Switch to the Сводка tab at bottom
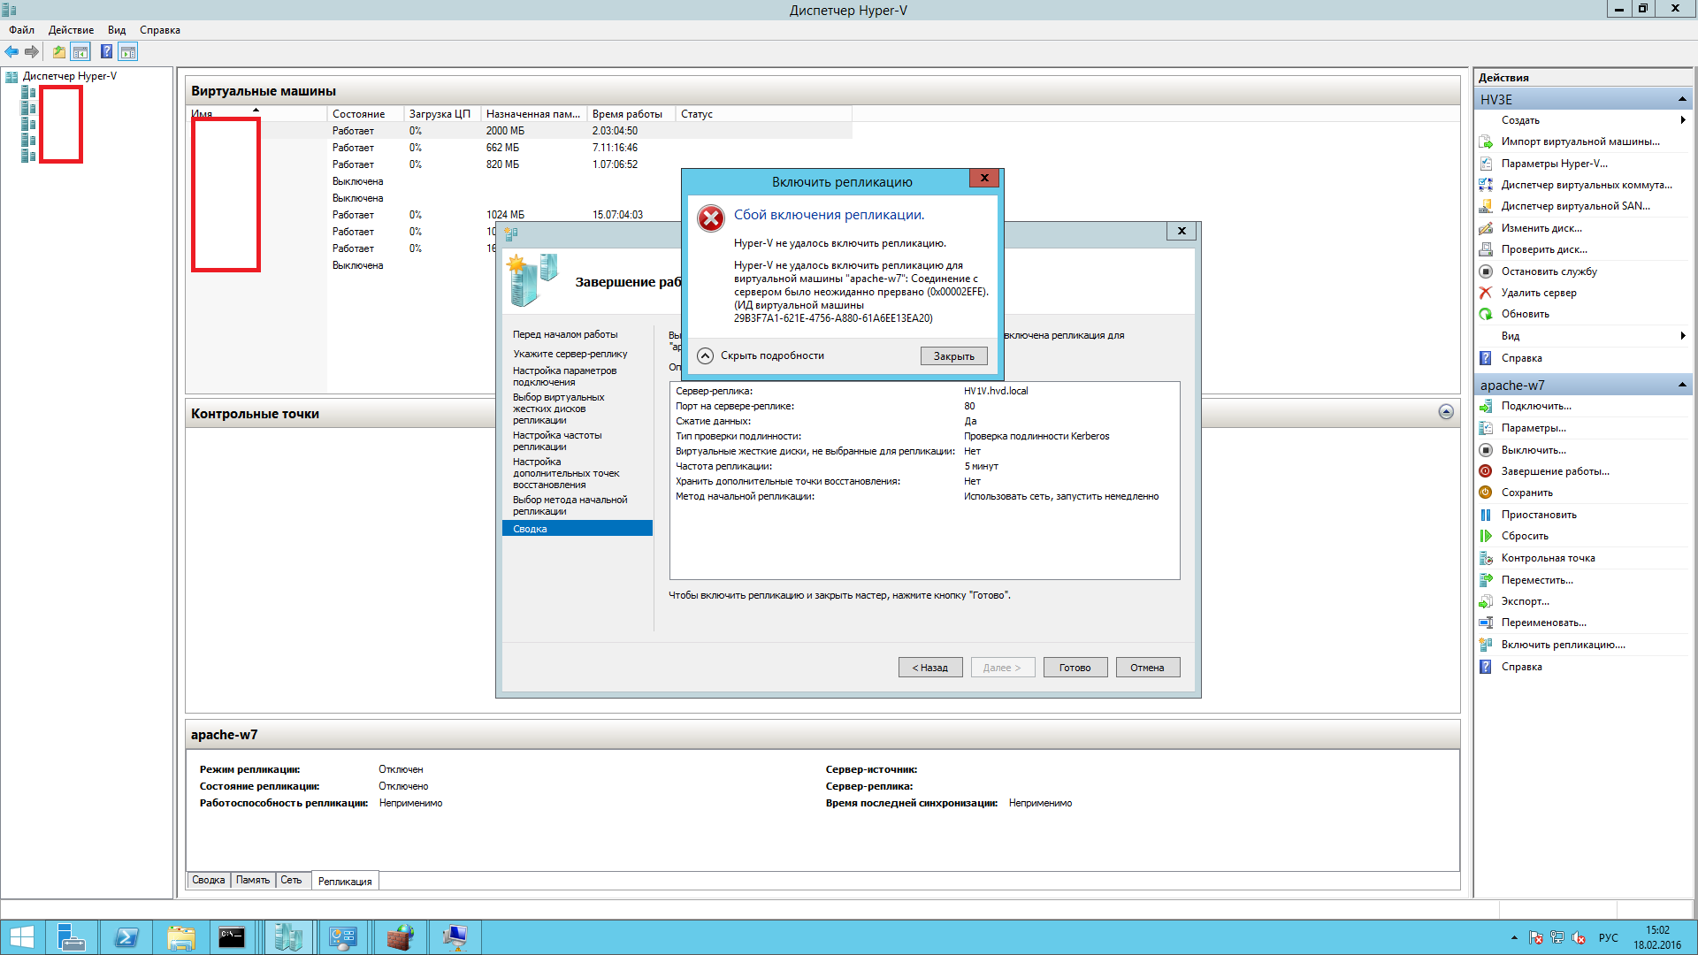Image resolution: width=1698 pixels, height=955 pixels. (x=209, y=880)
